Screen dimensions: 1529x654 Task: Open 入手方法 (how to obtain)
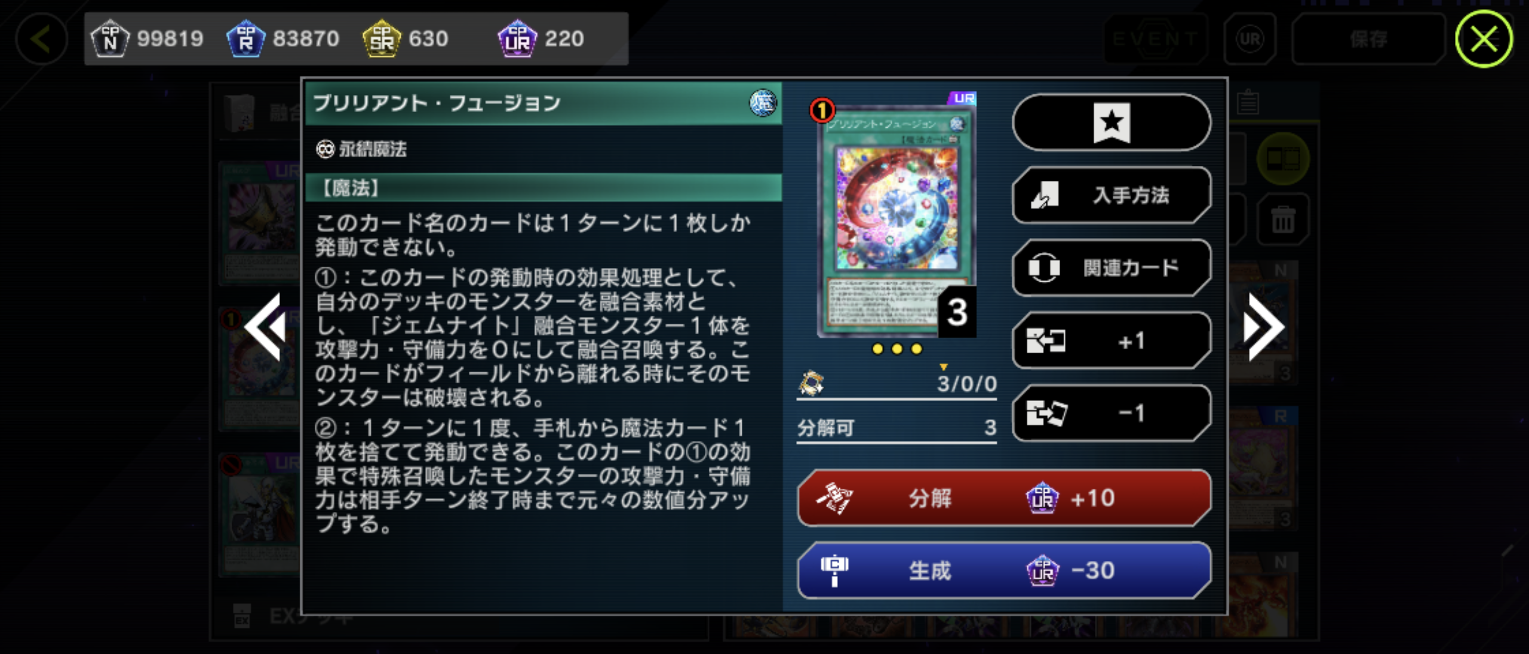1112,195
